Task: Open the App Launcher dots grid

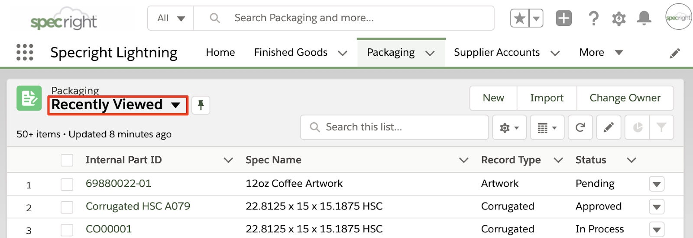Action: (25, 52)
